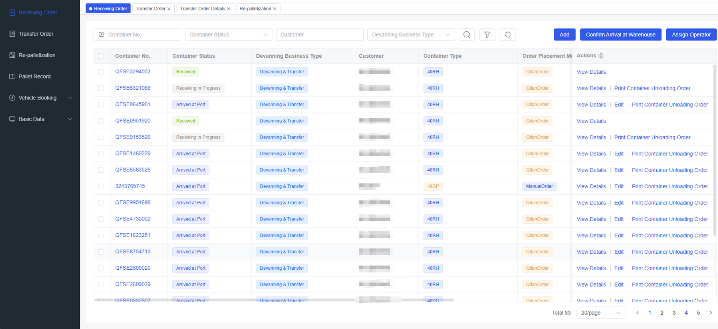Toggle the select-all header checkbox
The width and height of the screenshot is (718, 329).
[101, 56]
